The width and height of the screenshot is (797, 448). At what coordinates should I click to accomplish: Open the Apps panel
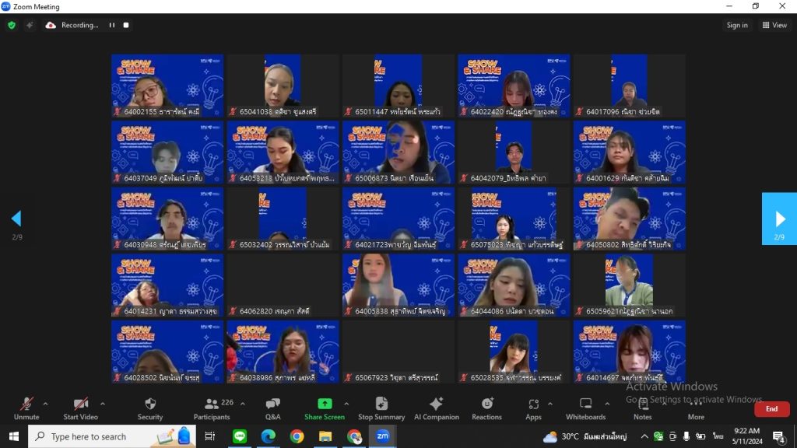click(533, 408)
